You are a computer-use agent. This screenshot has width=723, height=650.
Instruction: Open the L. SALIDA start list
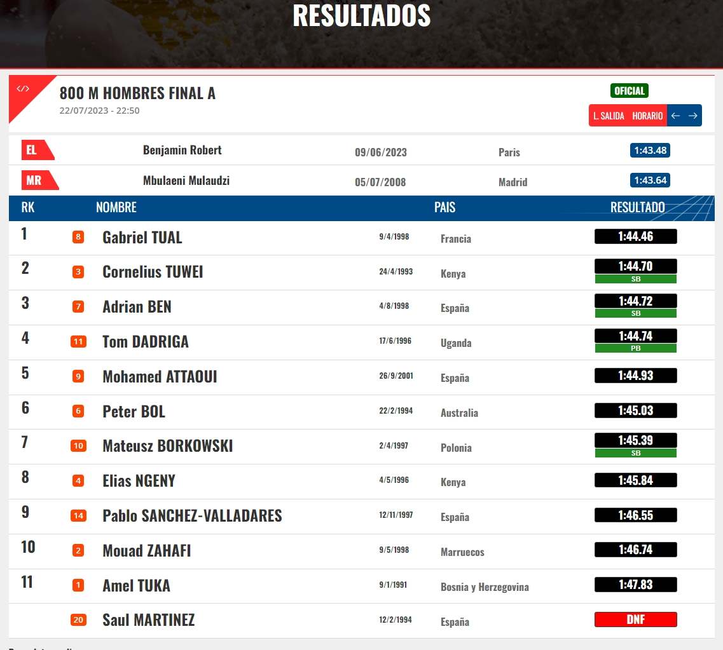(x=609, y=116)
